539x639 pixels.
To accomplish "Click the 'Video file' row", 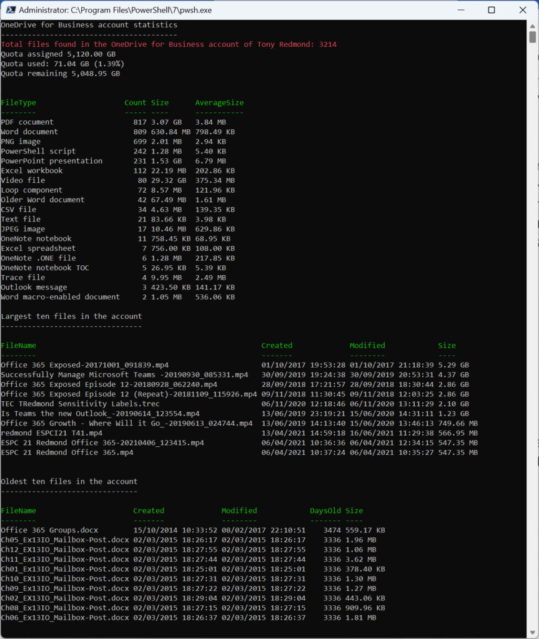I will coord(117,180).
